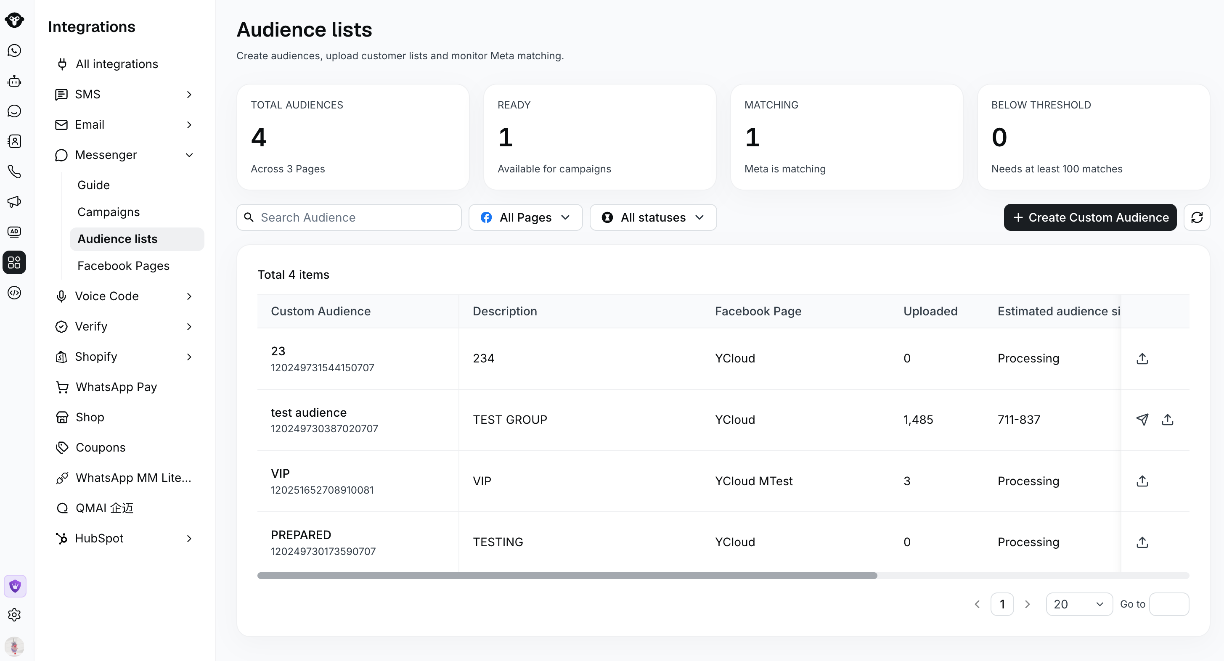Open the settings gear in left rail
Viewport: 1224px width, 661px height.
[x=14, y=615]
